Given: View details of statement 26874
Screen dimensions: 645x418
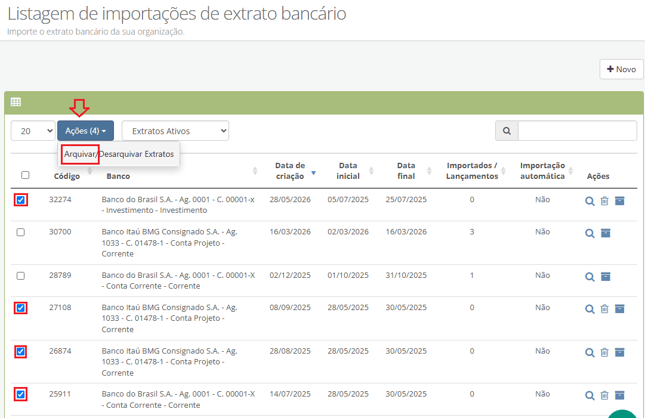Looking at the screenshot, I should coord(590,352).
